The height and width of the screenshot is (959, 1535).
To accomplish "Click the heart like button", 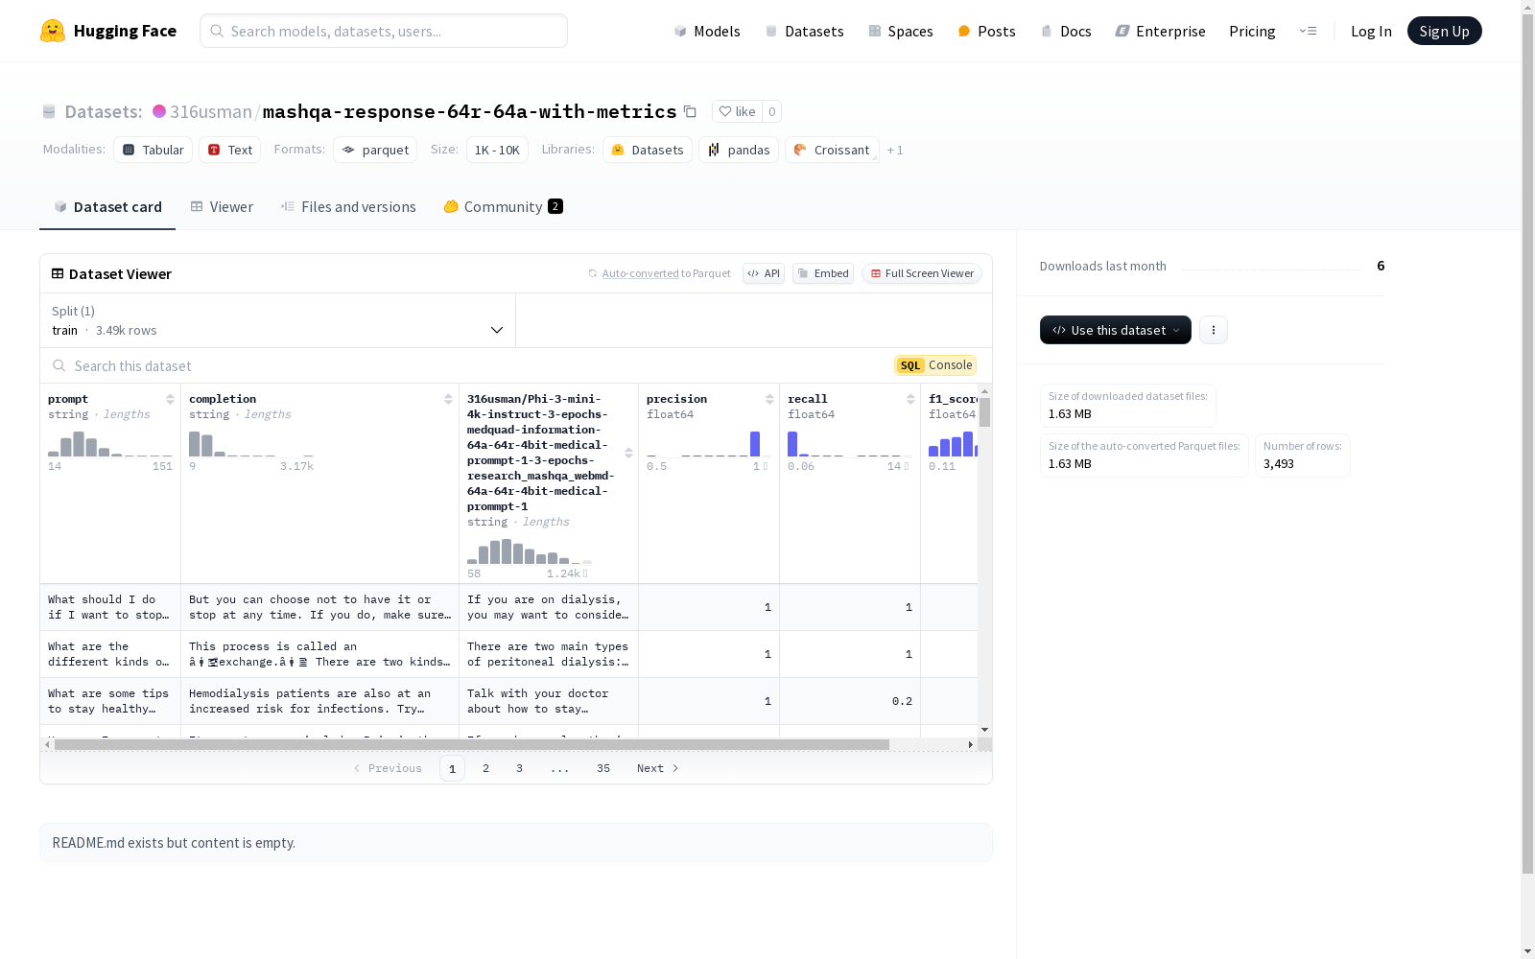I will click(737, 111).
